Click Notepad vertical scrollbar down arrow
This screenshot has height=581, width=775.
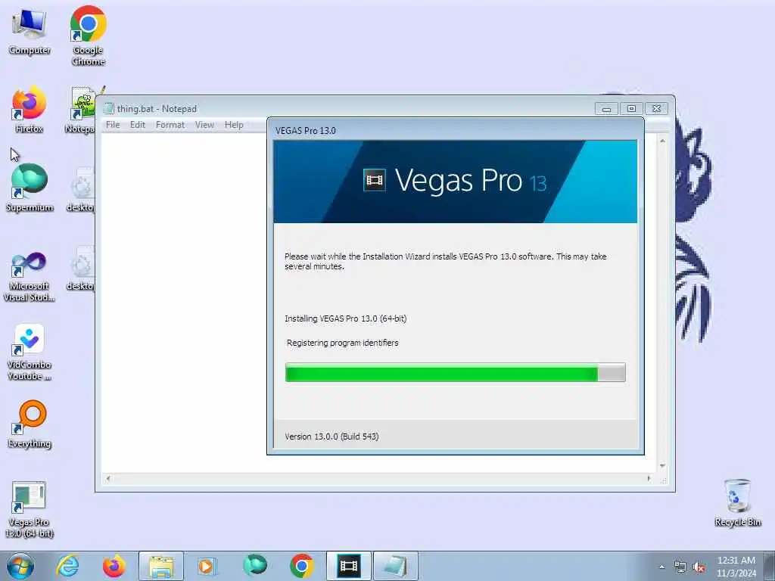pos(662,466)
